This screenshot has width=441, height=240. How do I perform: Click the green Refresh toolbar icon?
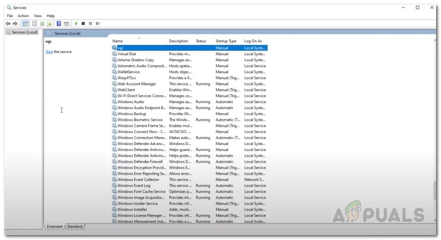[42, 23]
